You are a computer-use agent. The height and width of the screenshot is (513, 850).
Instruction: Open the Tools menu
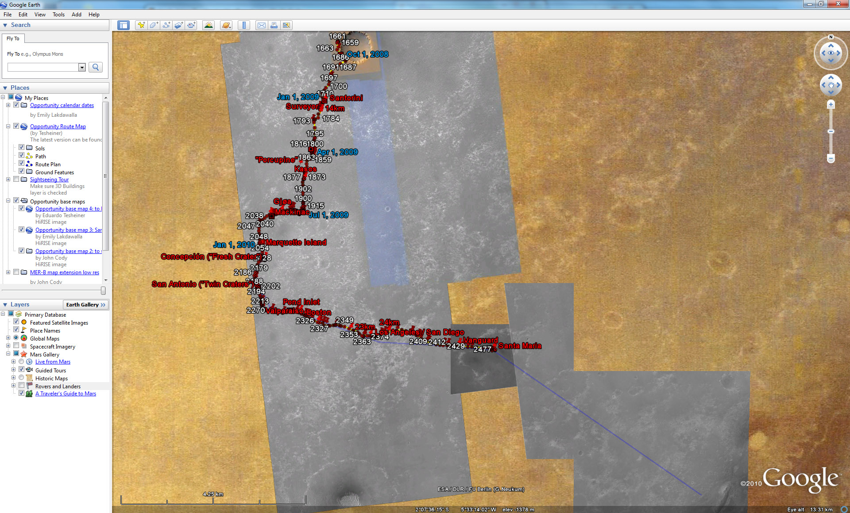[x=58, y=14]
